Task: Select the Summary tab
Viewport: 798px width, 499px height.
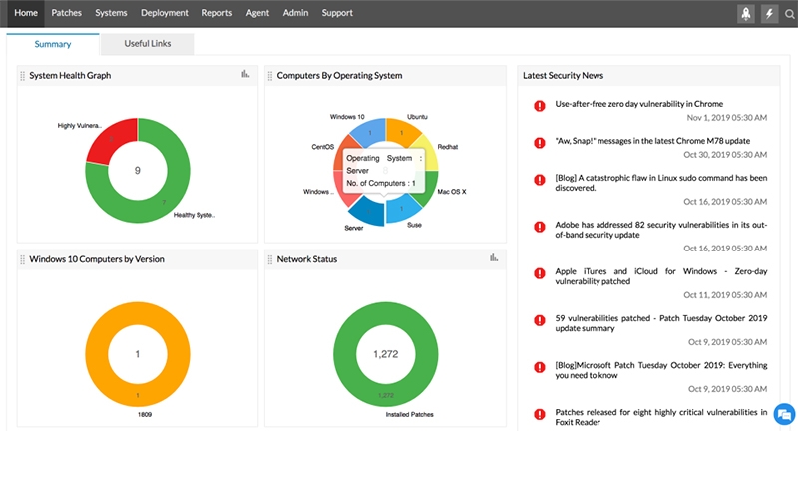Action: (52, 44)
